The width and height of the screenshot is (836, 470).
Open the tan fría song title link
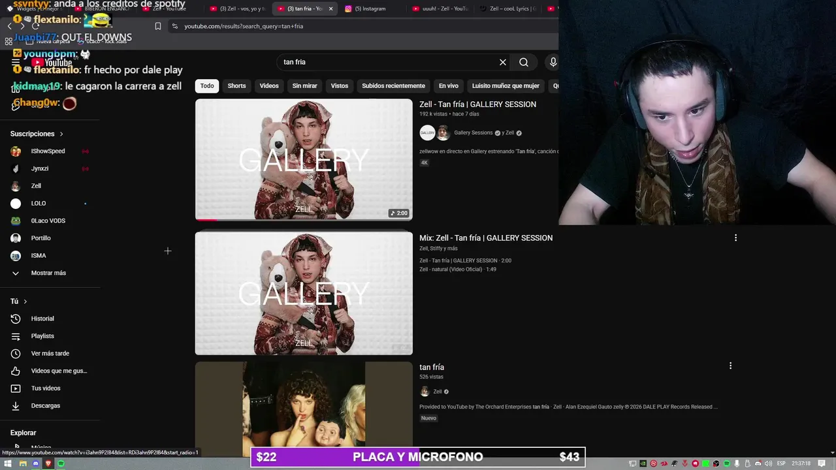(x=432, y=367)
